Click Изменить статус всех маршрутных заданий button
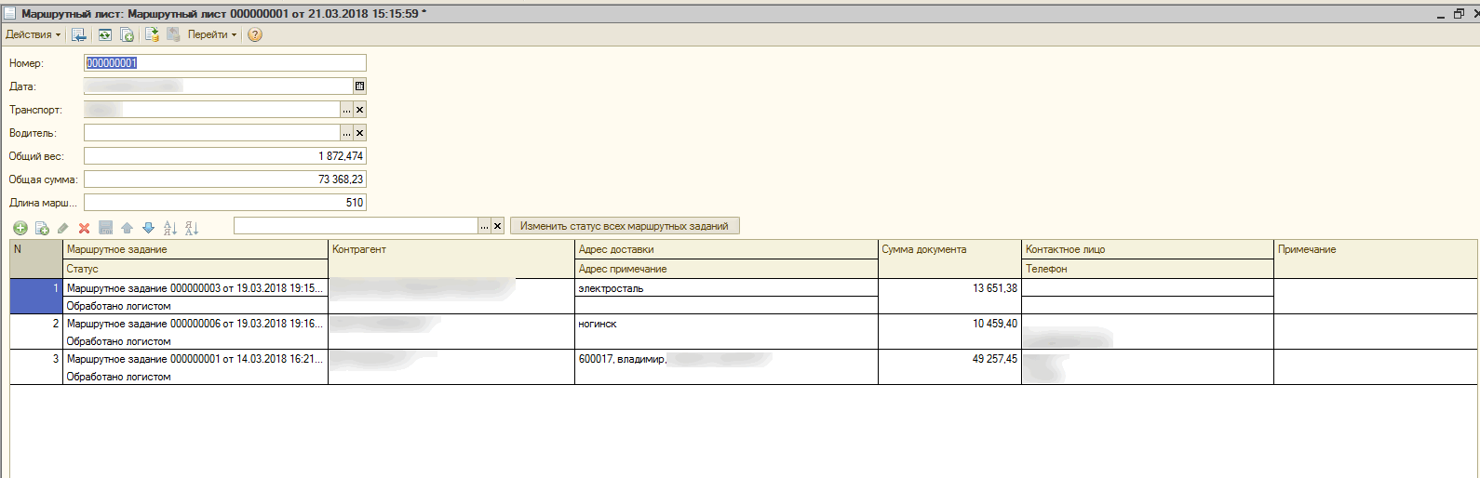The width and height of the screenshot is (1480, 478). pyautogui.click(x=624, y=226)
